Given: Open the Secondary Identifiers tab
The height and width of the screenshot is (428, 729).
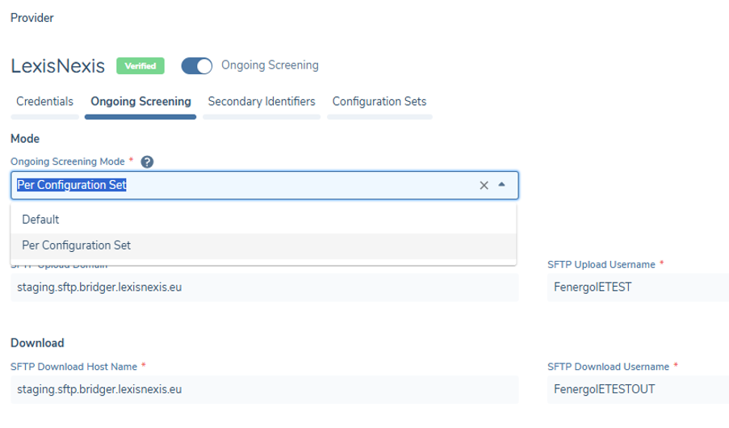Looking at the screenshot, I should [x=262, y=102].
